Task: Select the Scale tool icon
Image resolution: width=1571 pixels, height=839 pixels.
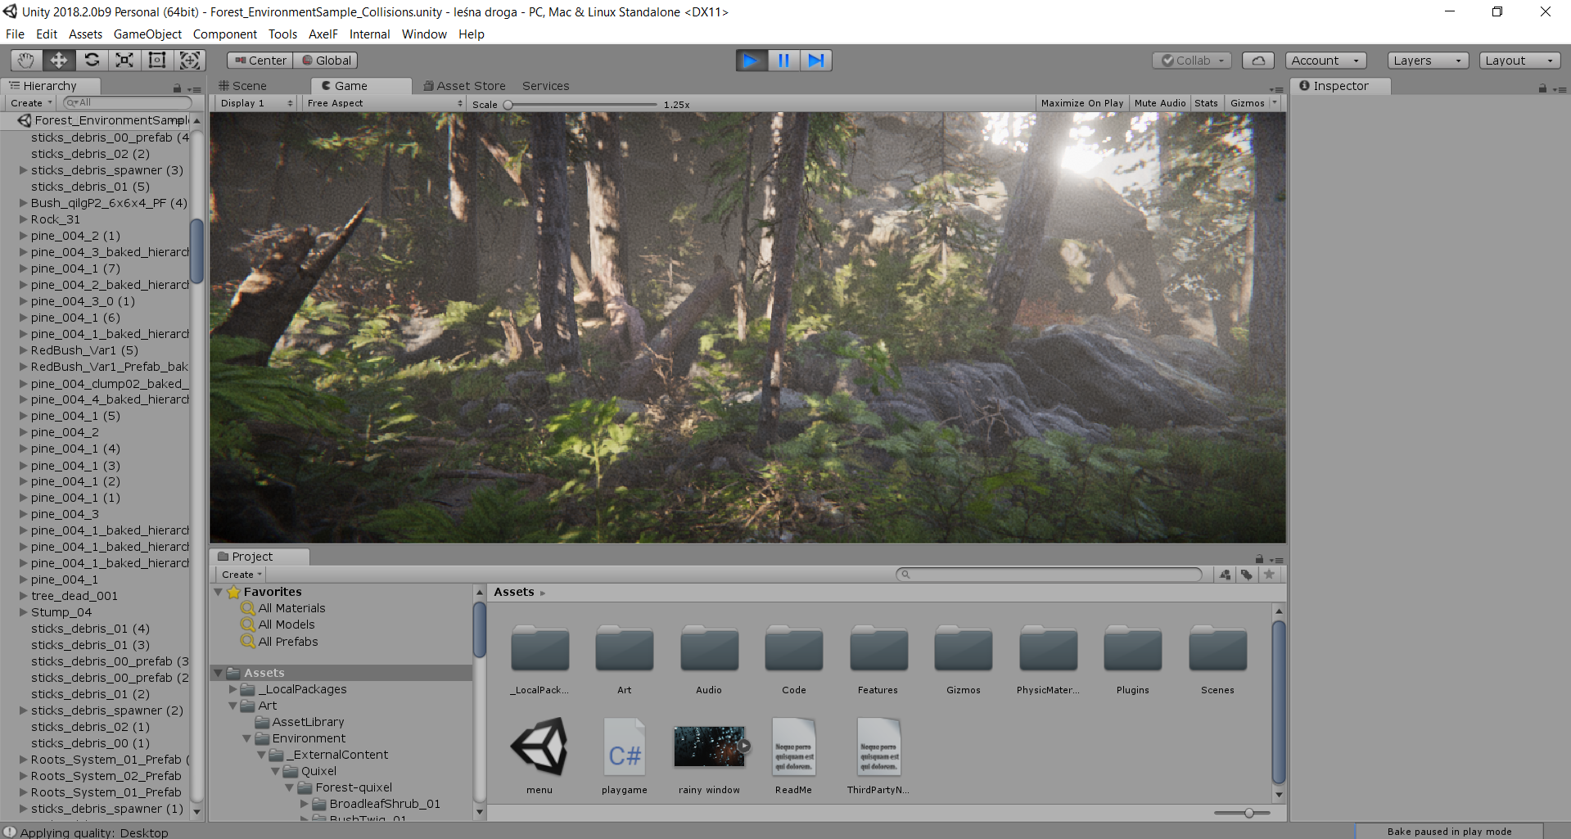Action: 124,60
